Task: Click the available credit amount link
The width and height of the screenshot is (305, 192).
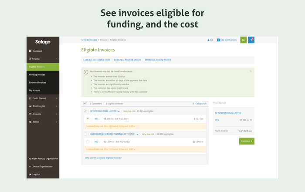Action: point(96,60)
